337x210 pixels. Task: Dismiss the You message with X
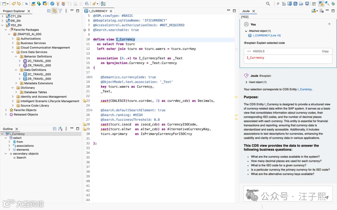pyautogui.click(x=329, y=24)
